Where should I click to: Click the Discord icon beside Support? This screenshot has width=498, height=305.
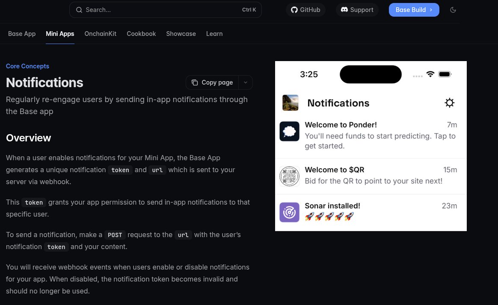pos(344,9)
